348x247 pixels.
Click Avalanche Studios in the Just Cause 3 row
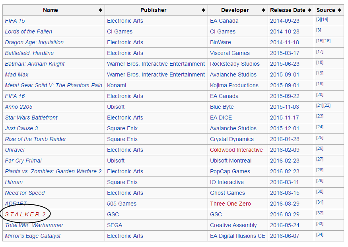click(x=233, y=128)
